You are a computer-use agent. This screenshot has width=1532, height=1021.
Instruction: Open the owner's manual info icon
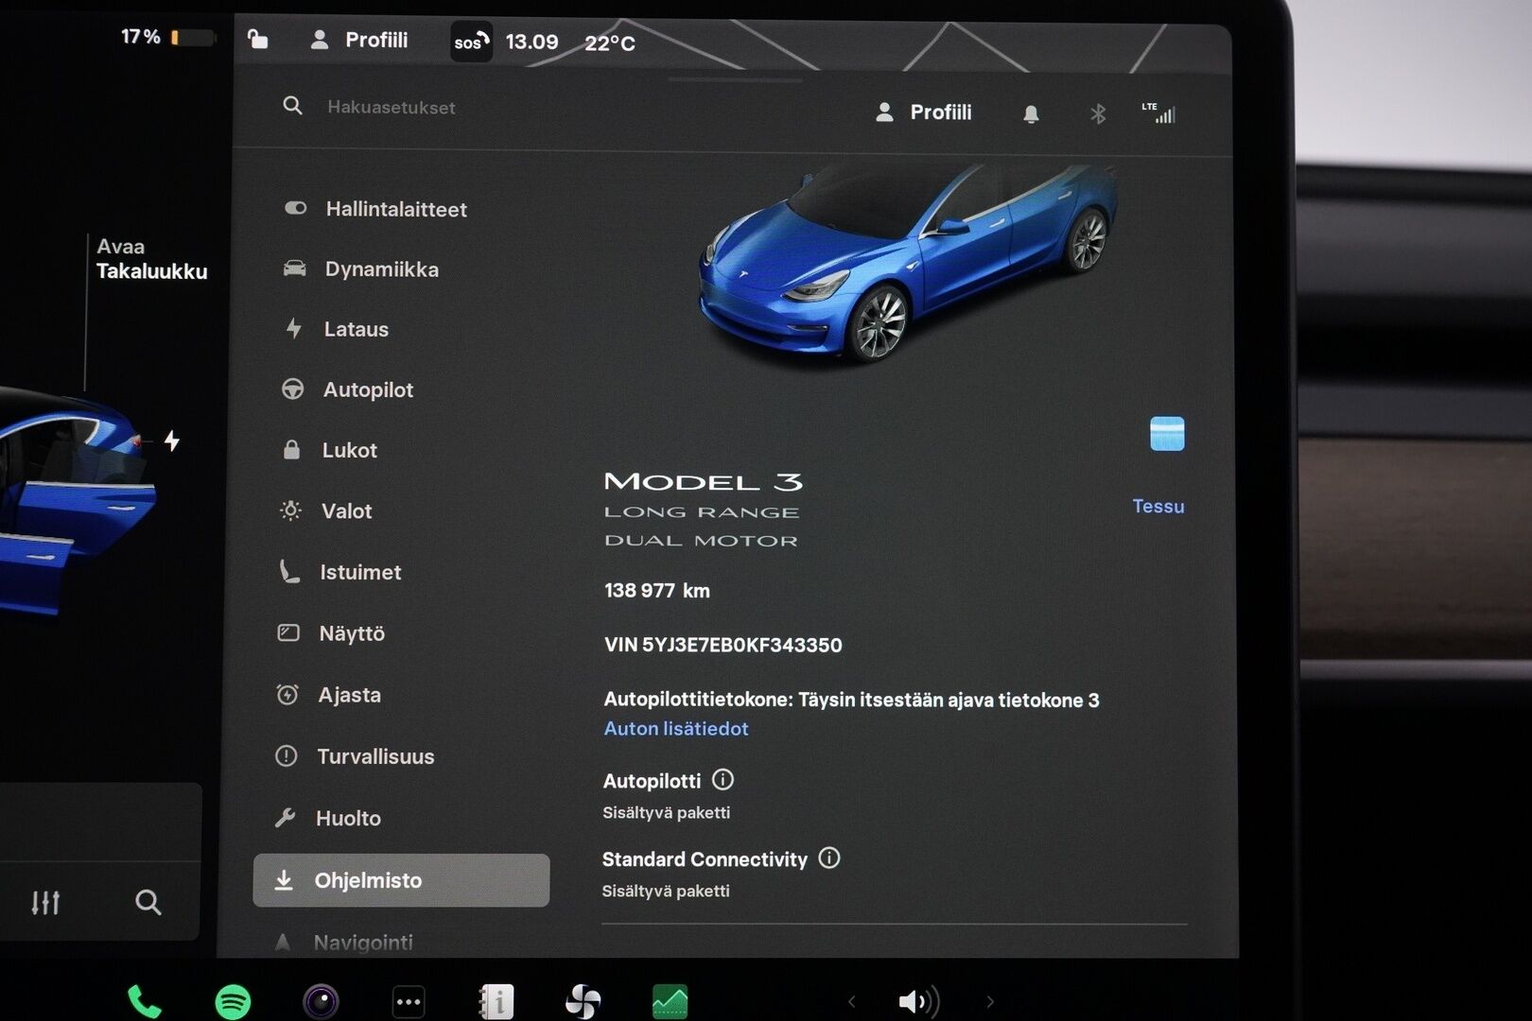coord(496,1001)
